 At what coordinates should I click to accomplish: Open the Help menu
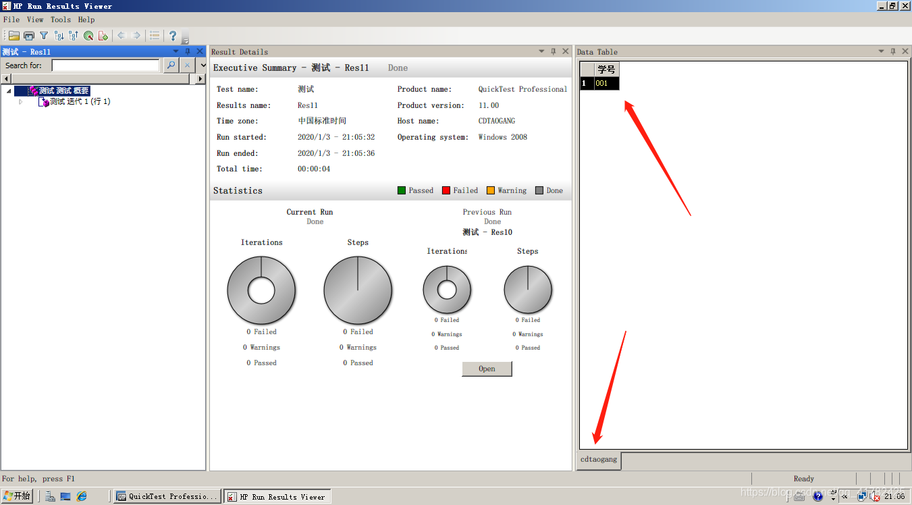pyautogui.click(x=86, y=20)
